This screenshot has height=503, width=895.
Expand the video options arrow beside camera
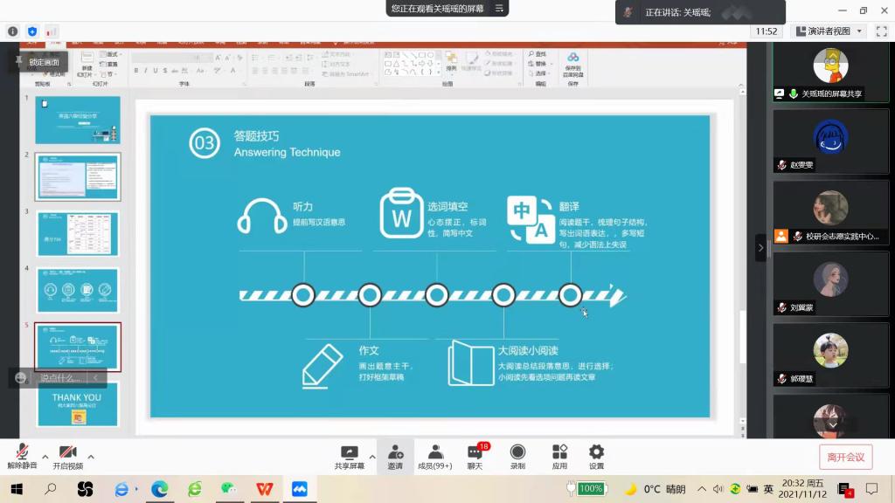point(91,456)
